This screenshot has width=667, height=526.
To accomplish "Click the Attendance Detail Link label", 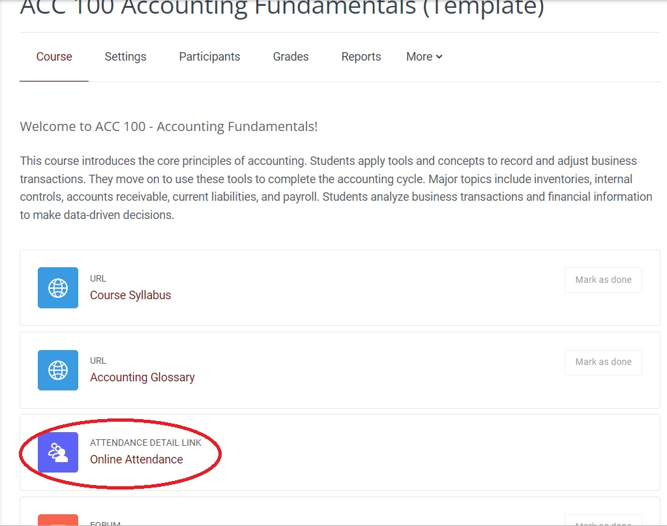I will (145, 443).
